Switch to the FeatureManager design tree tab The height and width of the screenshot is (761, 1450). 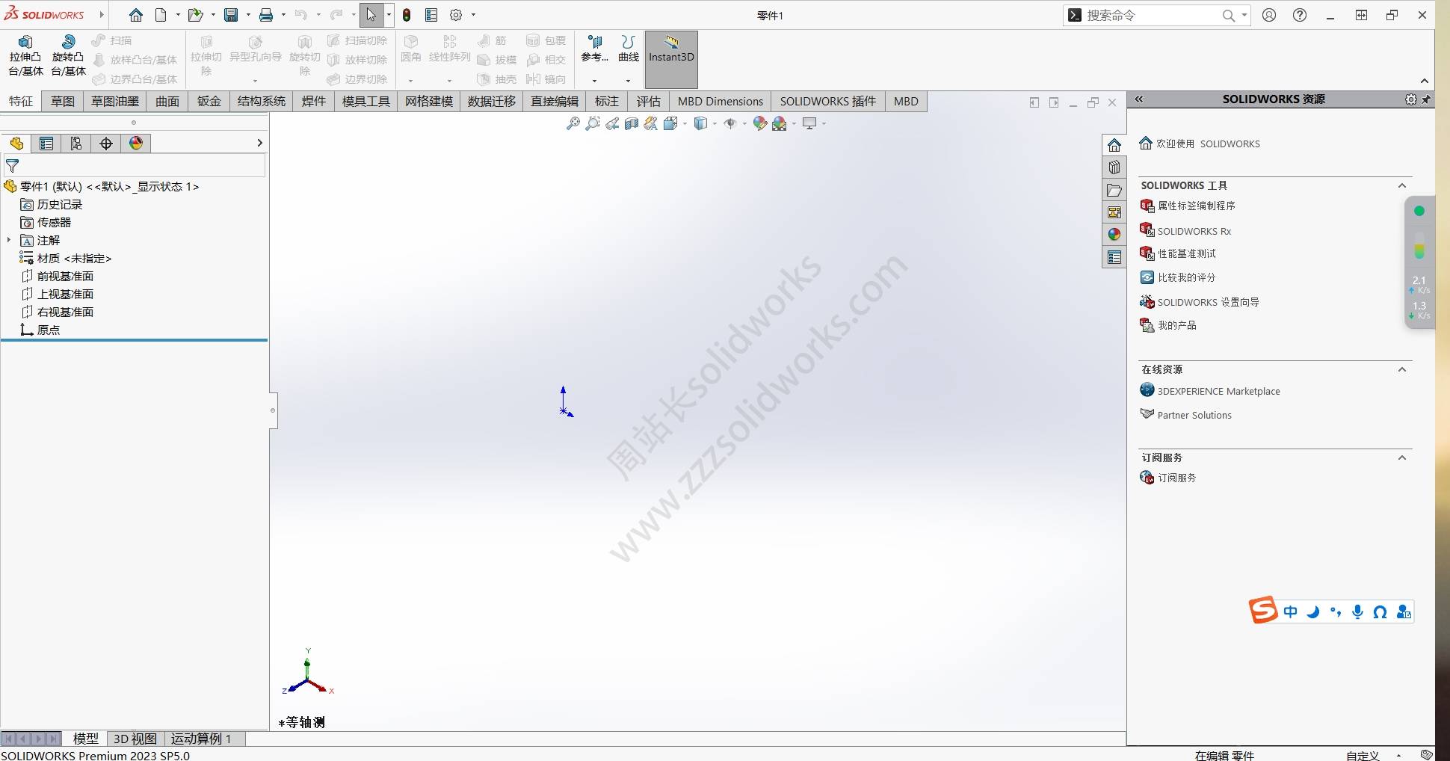coord(16,144)
